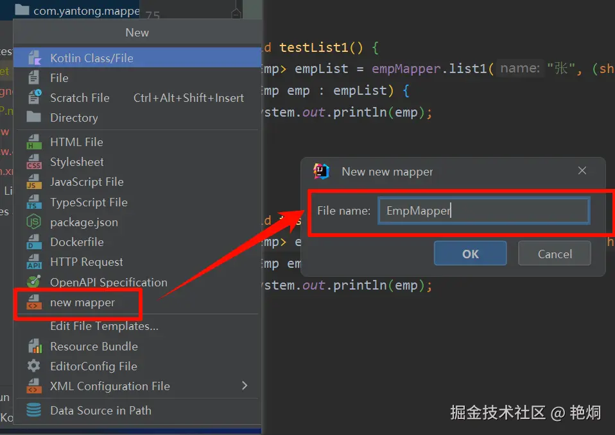Click the "name:" parameter hint
This screenshot has width=615, height=435.
520,69
